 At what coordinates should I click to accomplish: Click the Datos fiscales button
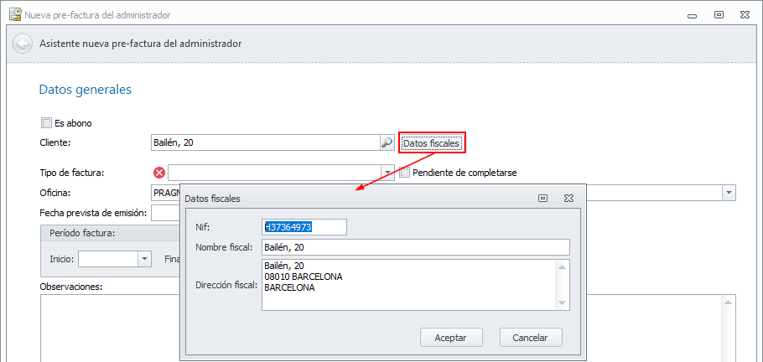click(433, 143)
